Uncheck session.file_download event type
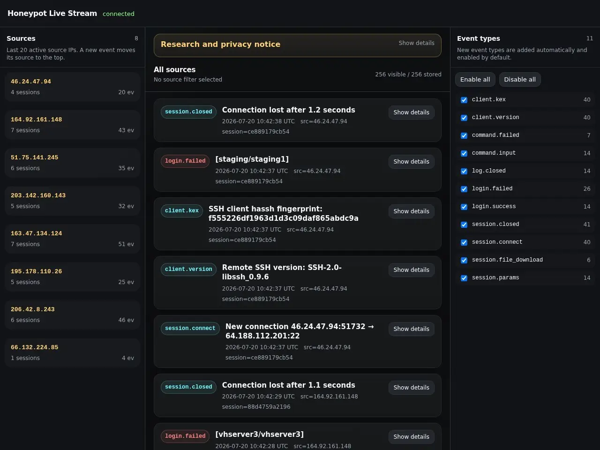Image resolution: width=600 pixels, height=450 pixels. [464, 260]
